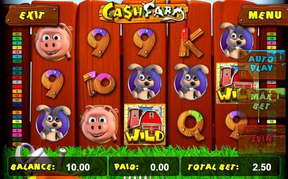Click the Balance display panel

(58, 167)
